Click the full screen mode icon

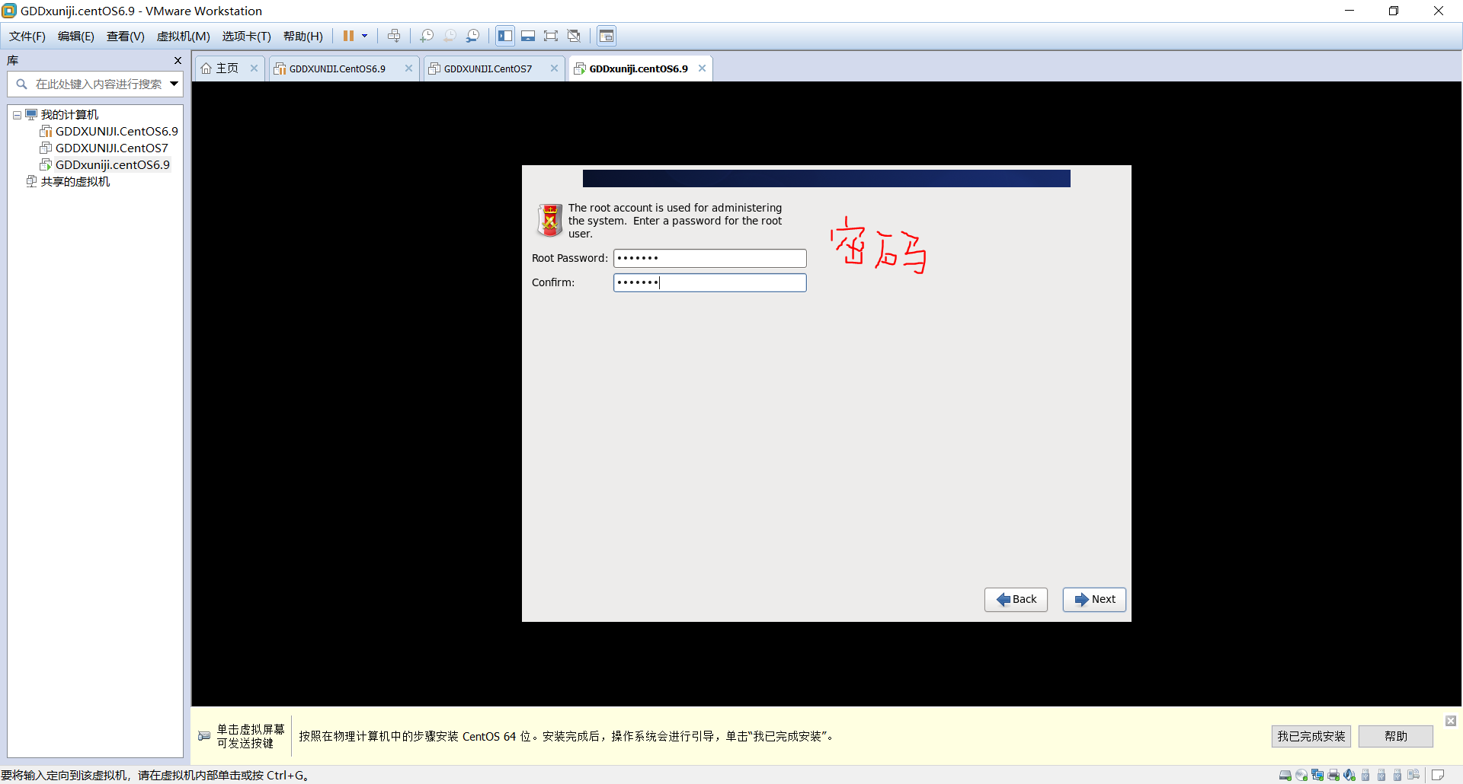tap(551, 36)
